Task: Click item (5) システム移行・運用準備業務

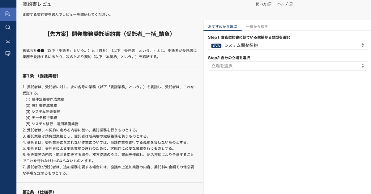Action: 52,124
